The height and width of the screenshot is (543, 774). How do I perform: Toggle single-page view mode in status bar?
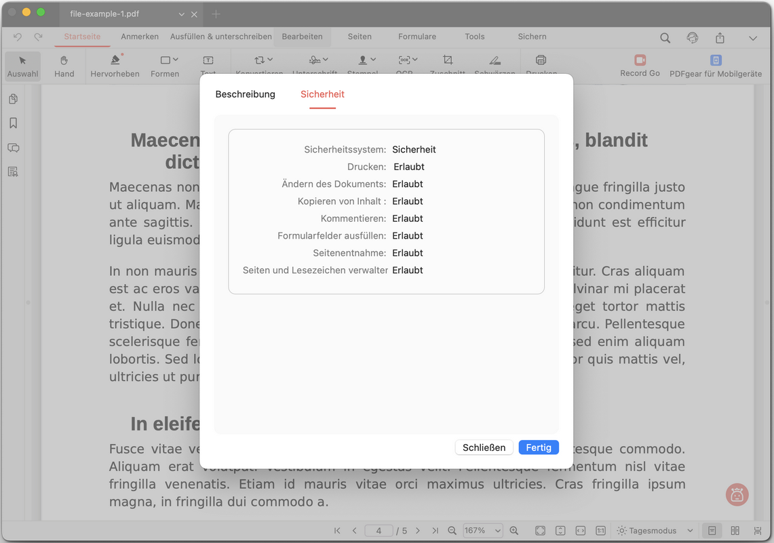coord(713,530)
